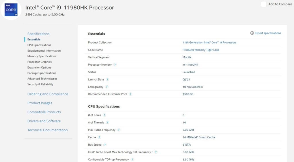Screen dimensions: 294x162
Task: Show help for Launch Date
Action: (107, 79)
